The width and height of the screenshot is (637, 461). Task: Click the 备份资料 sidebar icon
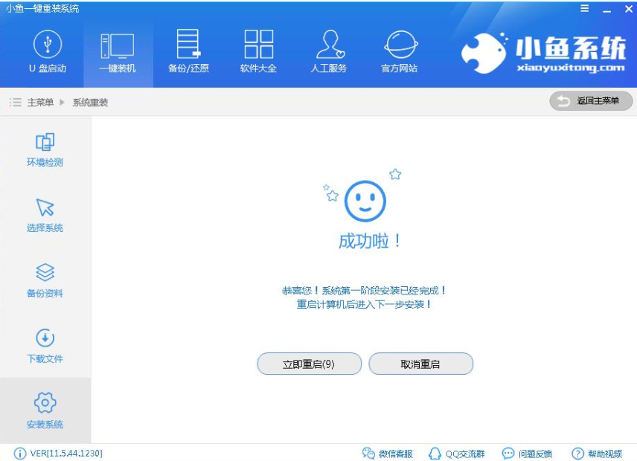coord(45,281)
